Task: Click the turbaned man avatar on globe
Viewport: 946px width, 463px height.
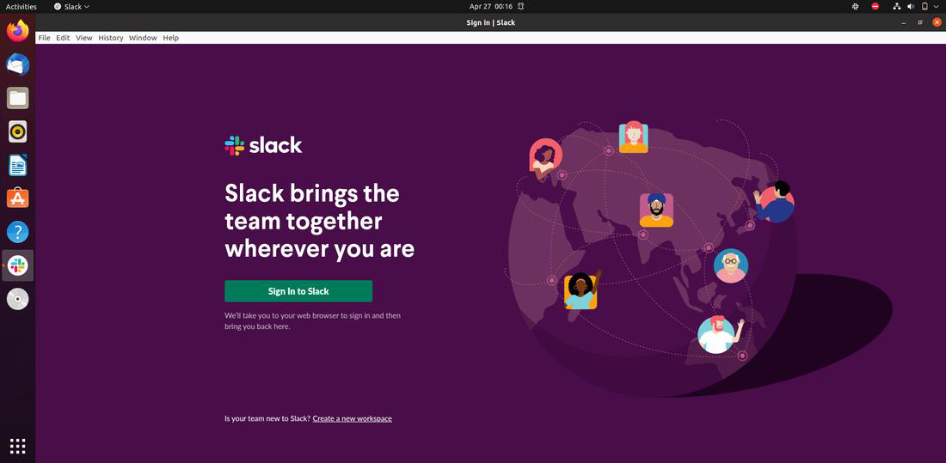Action: click(x=656, y=210)
